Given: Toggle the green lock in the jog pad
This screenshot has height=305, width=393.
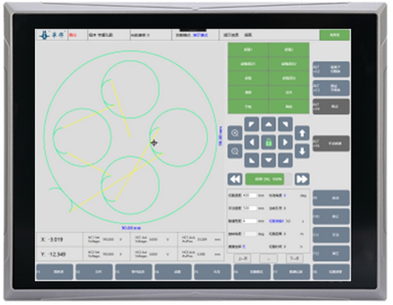Looking at the screenshot, I should (268, 142).
